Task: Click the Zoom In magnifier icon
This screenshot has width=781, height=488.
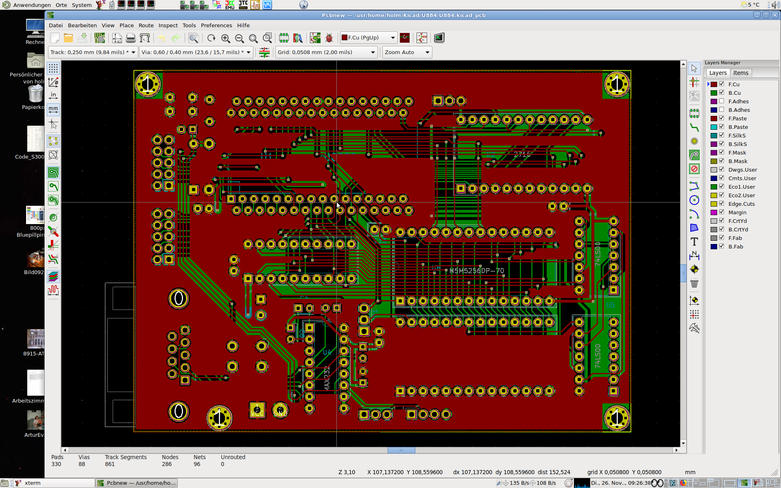Action: (x=226, y=38)
